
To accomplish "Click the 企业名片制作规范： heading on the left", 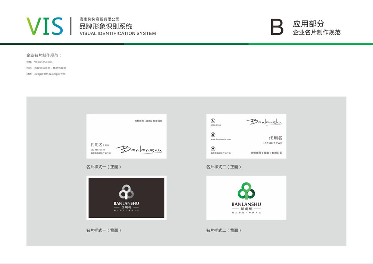I will pos(44,55).
